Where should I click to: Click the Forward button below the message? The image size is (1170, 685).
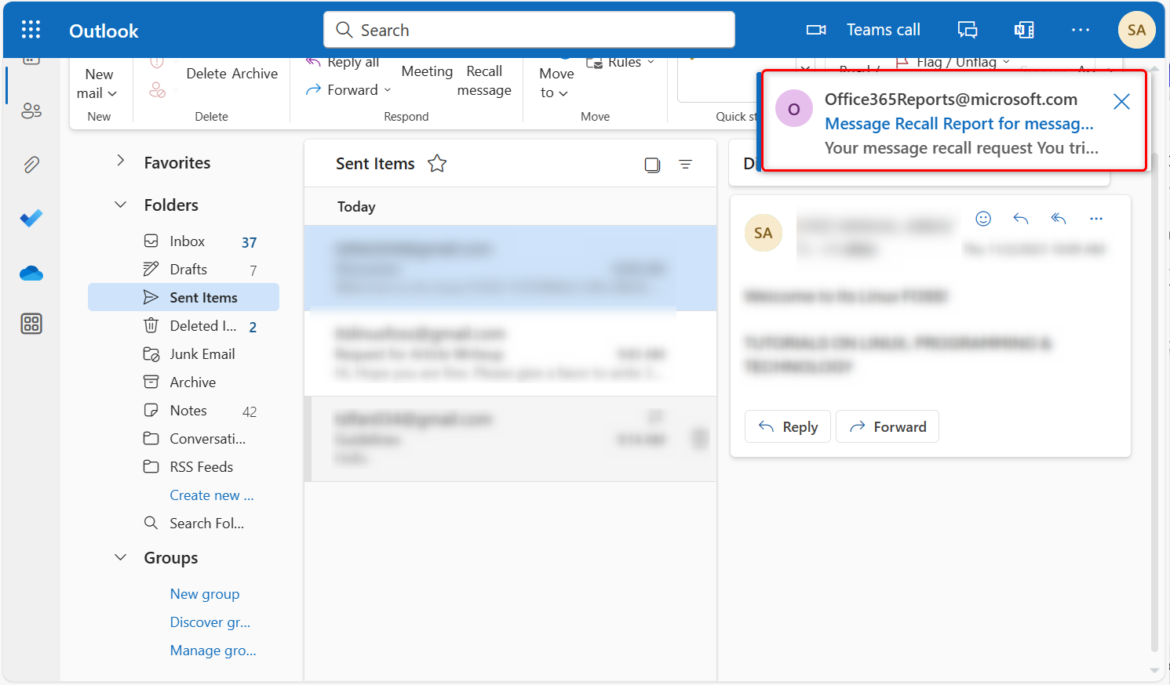coord(888,426)
